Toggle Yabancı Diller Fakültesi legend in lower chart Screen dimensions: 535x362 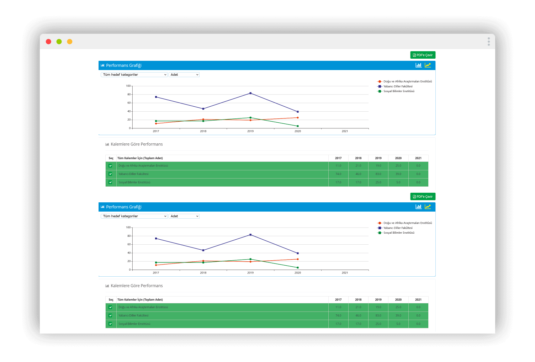395,228
